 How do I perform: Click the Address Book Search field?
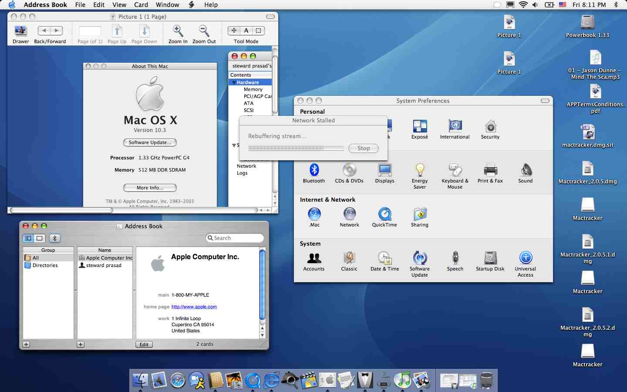235,238
